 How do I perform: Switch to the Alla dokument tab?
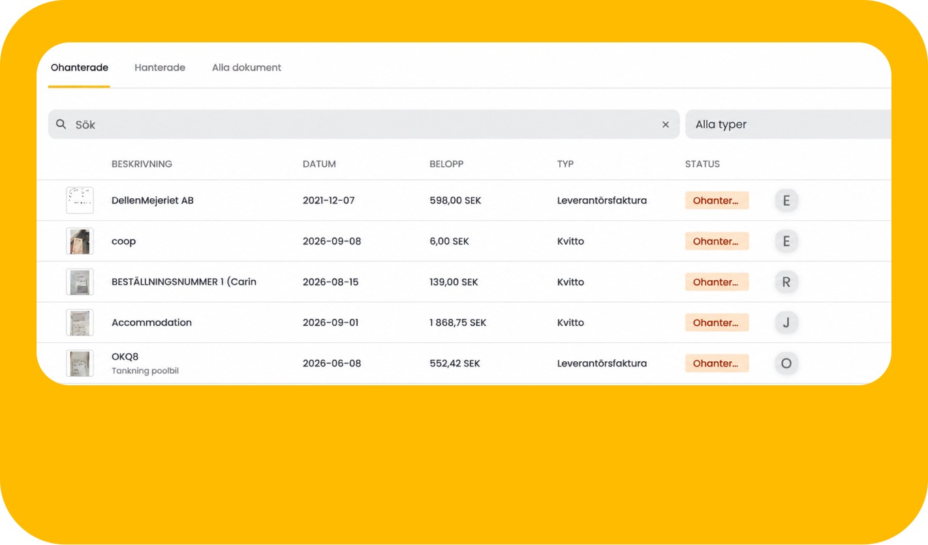pos(247,67)
